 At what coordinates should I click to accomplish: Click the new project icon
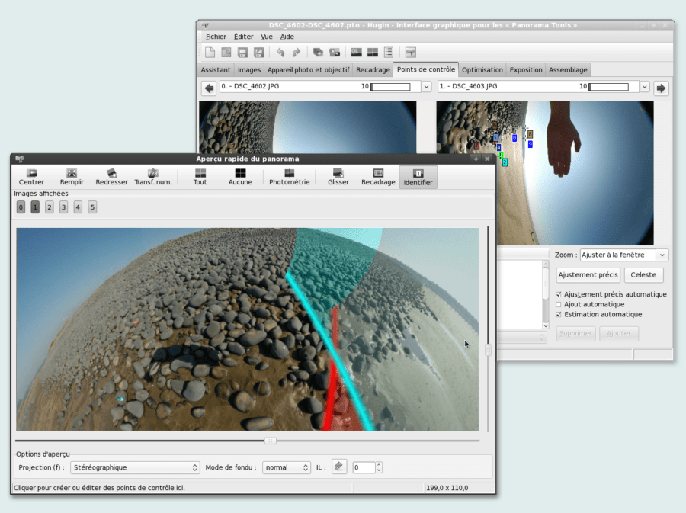(210, 53)
